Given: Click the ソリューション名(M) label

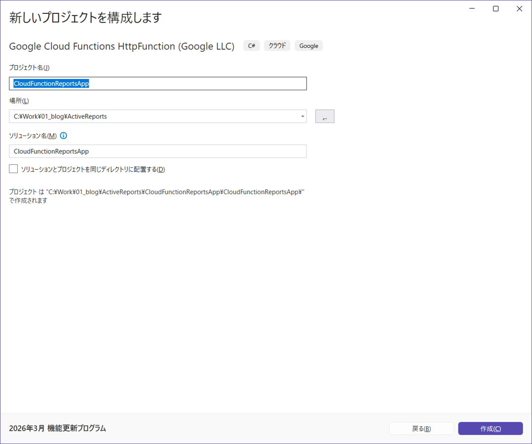Looking at the screenshot, I should click(x=33, y=136).
